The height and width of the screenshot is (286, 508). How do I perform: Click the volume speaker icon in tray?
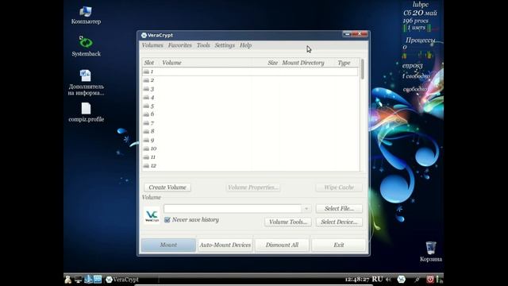click(x=388, y=279)
